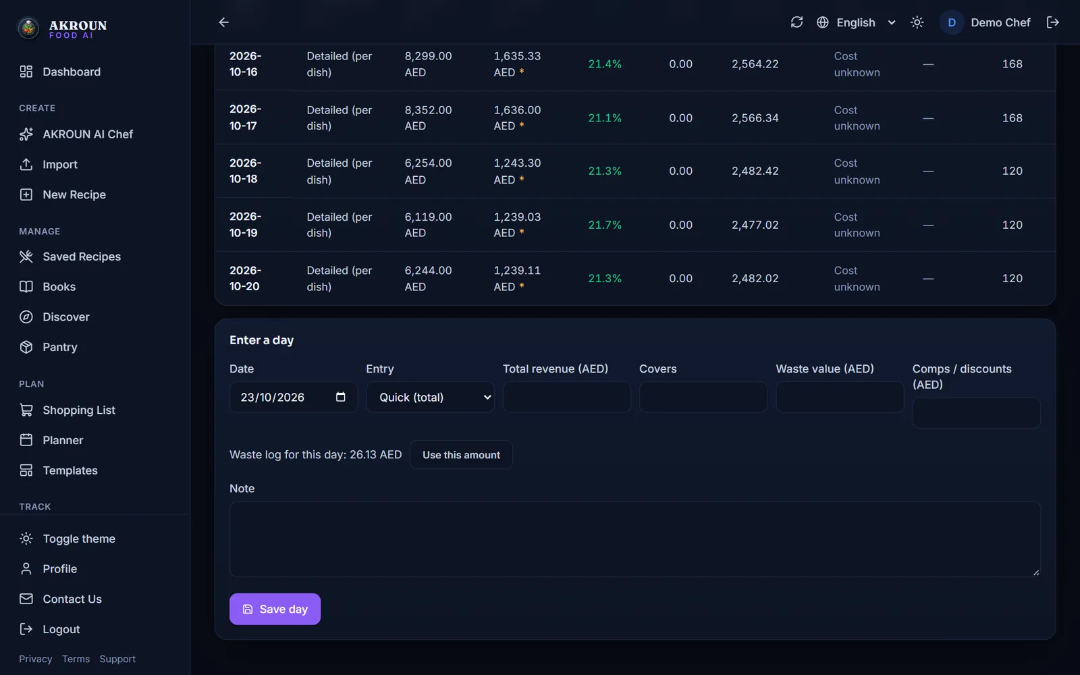The image size is (1080, 675).
Task: Click Save day button
Action: click(275, 609)
